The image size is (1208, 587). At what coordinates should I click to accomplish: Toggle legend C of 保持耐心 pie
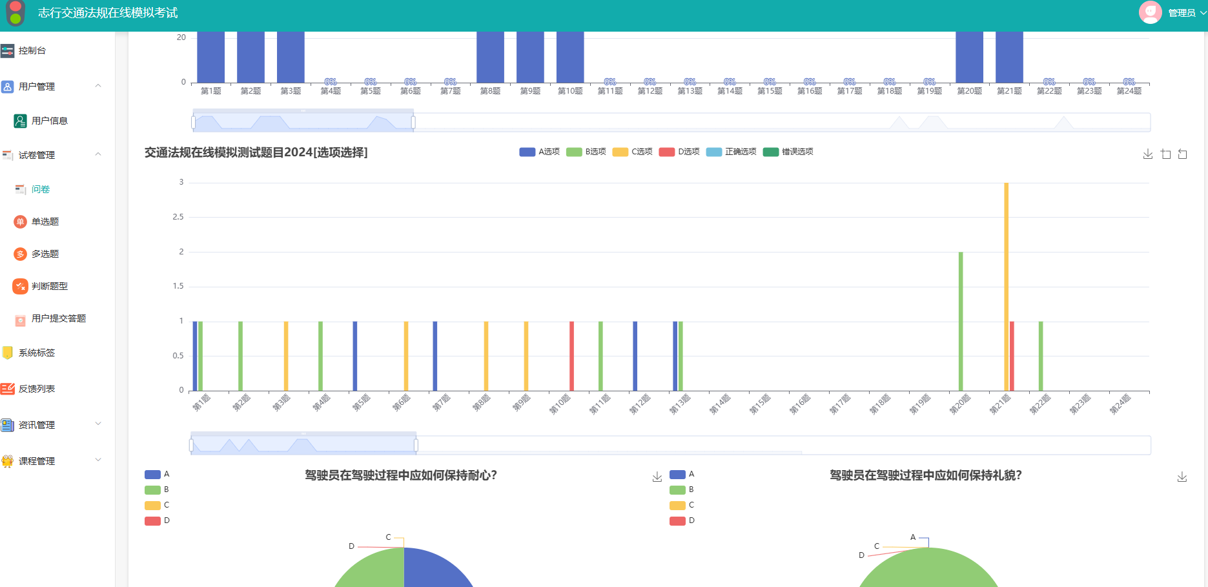(x=157, y=505)
